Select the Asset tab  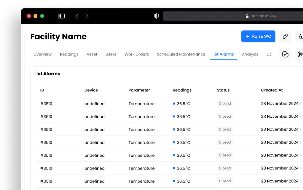pyautogui.click(x=92, y=54)
